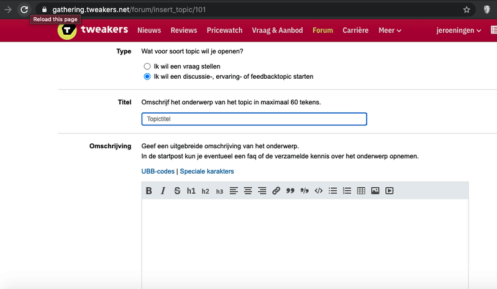Image resolution: width=497 pixels, height=289 pixels.
Task: Reload this page with the browser button
Action: (x=24, y=9)
